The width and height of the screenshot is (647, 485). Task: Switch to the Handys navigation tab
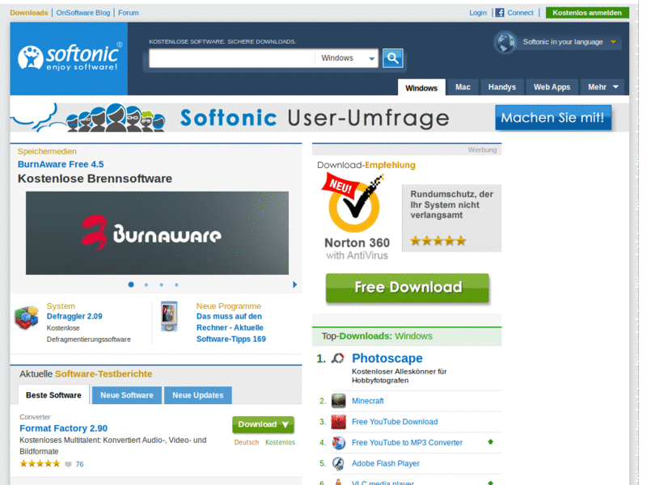tap(501, 87)
